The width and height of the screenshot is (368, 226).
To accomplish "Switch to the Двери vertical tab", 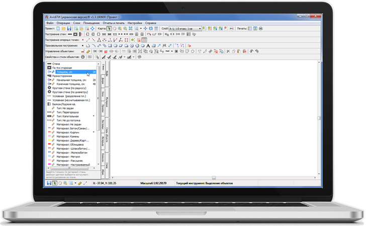I will 103,80.
